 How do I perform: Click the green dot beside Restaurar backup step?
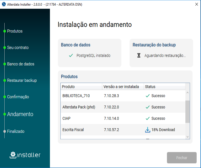tap(5, 80)
